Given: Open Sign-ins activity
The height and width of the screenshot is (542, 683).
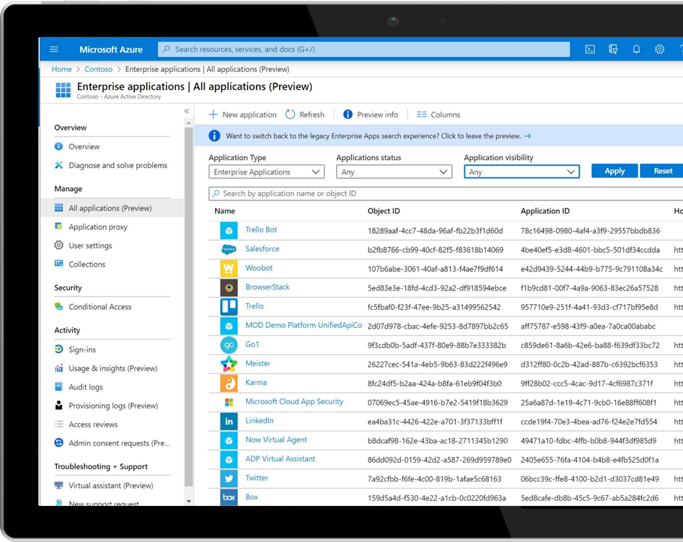Looking at the screenshot, I should 82,350.
